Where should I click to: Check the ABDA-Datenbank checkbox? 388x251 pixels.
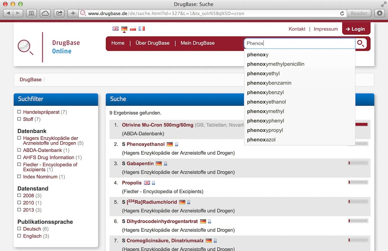[x=19, y=150]
